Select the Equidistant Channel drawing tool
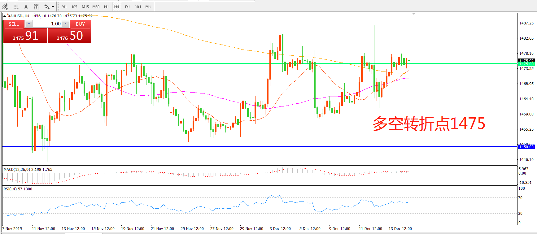 [x=5, y=6]
